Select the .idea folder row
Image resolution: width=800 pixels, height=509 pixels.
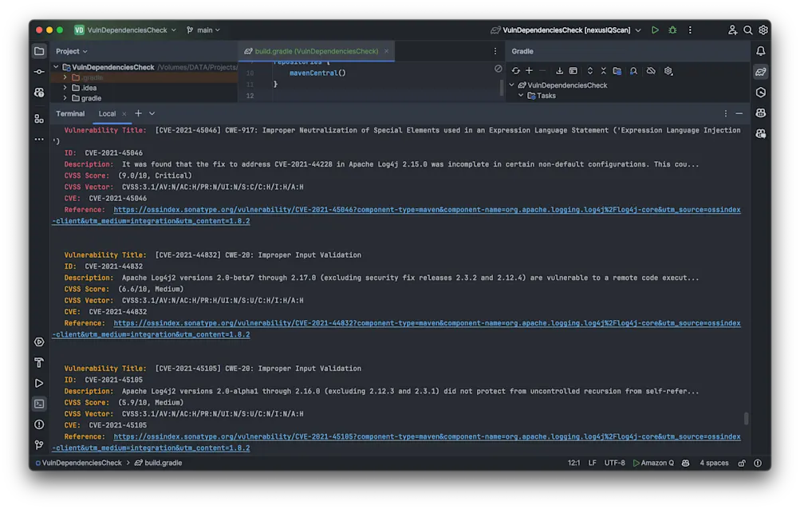pos(144,88)
